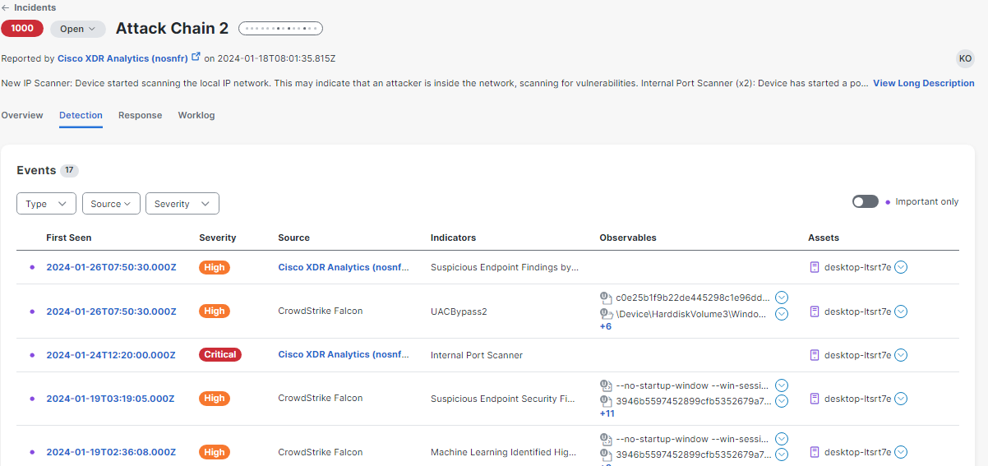Click the attack chain timeline dots indicator
The image size is (988, 466).
280,29
